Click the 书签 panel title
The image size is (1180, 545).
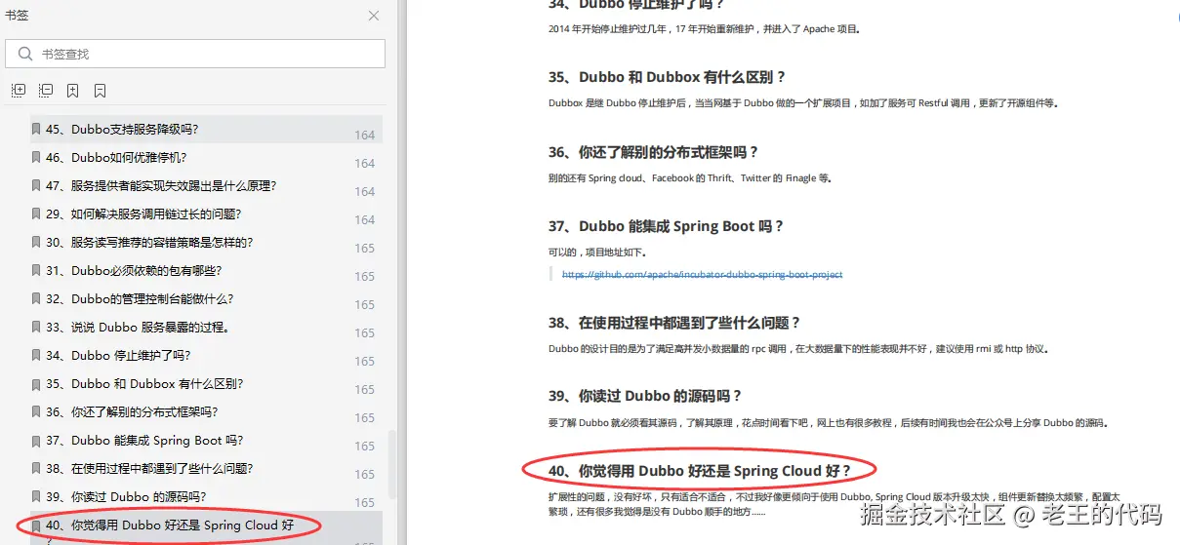click(x=17, y=16)
